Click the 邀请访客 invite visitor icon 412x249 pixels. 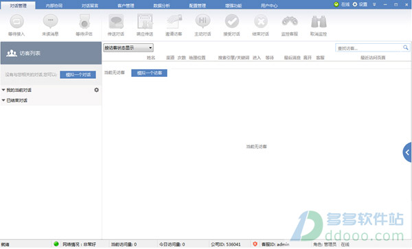174,21
